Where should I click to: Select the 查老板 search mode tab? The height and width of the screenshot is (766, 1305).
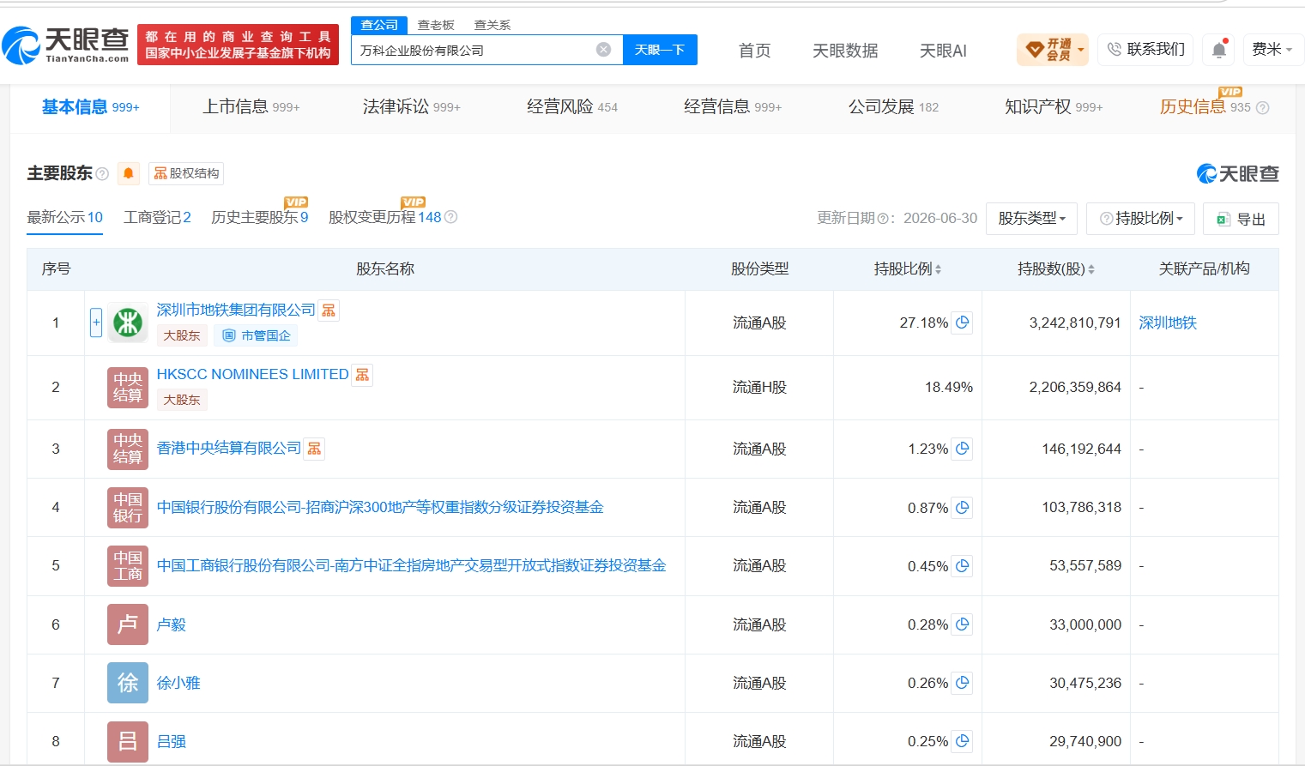click(x=436, y=25)
